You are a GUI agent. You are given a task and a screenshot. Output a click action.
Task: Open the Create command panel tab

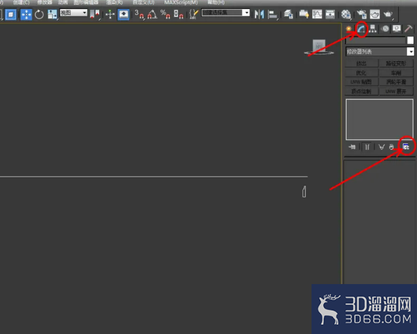pyautogui.click(x=349, y=28)
